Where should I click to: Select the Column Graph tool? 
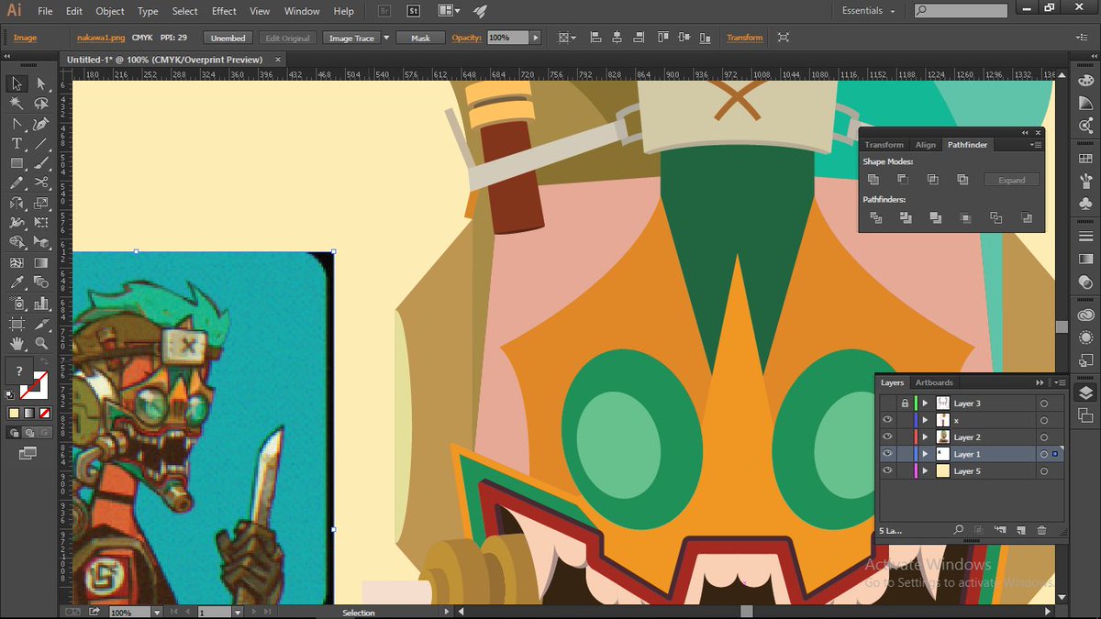pyautogui.click(x=41, y=304)
